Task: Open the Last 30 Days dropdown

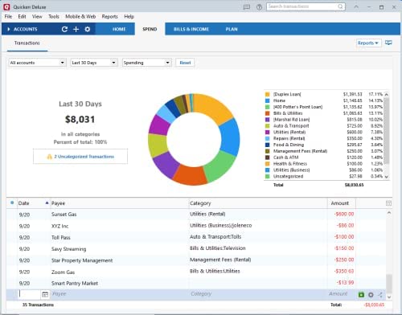Action: 94,63
